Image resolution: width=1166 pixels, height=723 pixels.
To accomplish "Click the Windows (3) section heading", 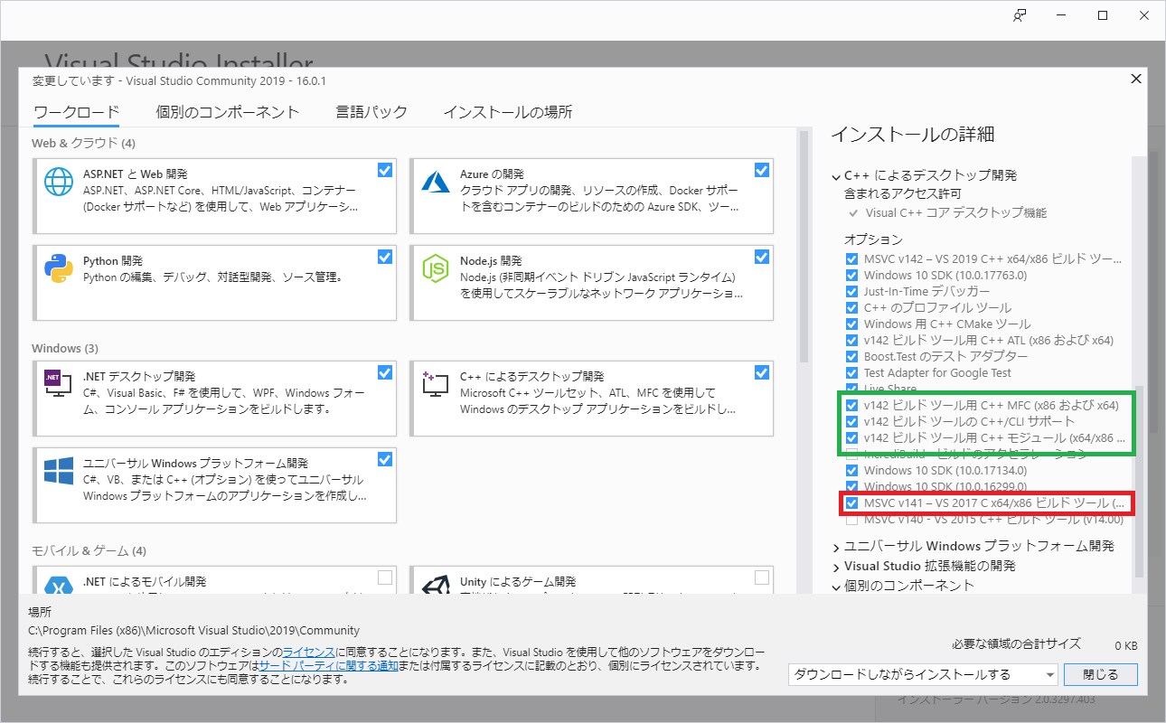I will 65,348.
